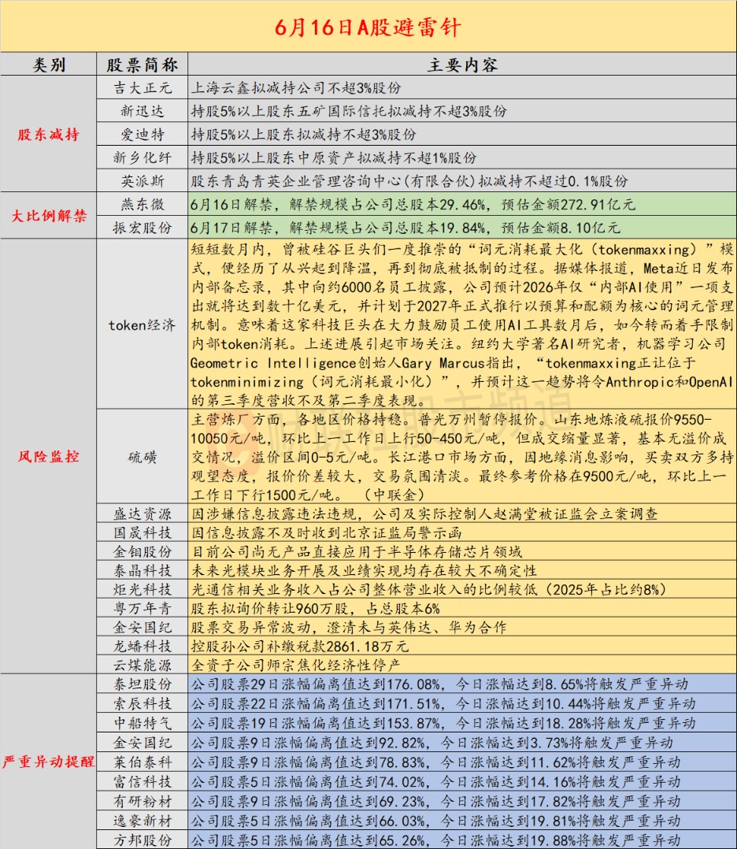Select stock name 方邦股份
The width and height of the screenshot is (737, 849).
(x=143, y=840)
